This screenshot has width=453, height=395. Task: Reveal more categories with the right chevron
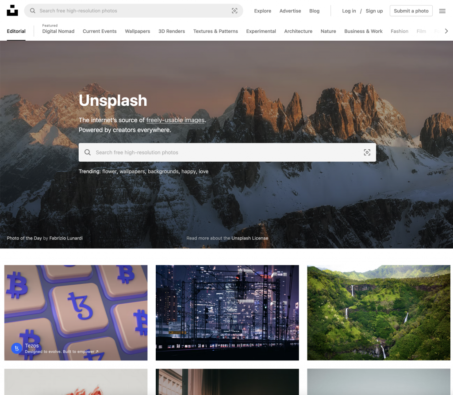click(x=446, y=31)
